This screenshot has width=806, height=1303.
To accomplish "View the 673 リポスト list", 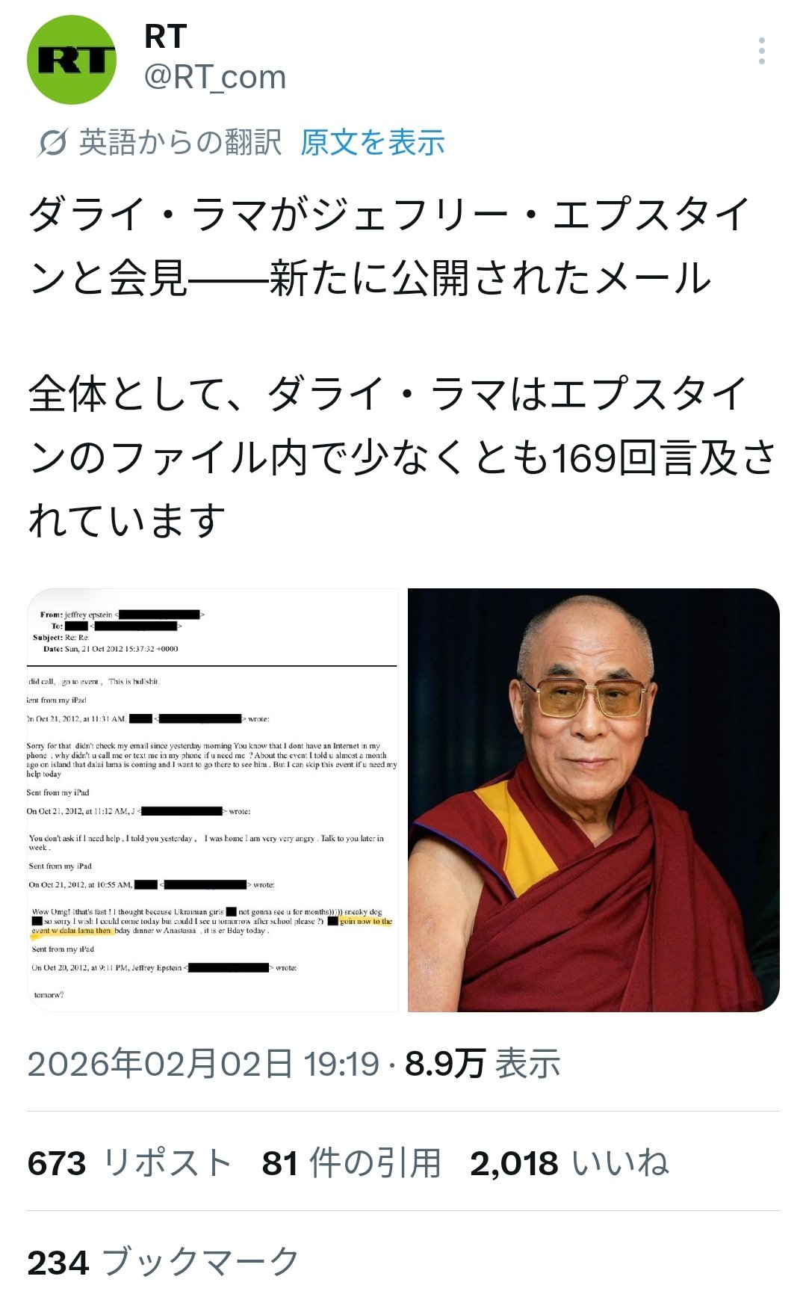I will [x=129, y=1162].
